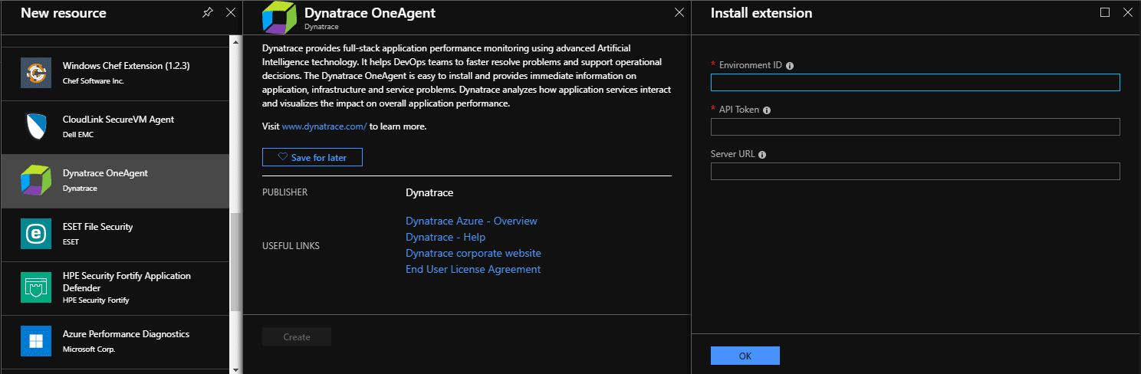Click the Install extension blade title
The height and width of the screenshot is (374, 1141).
pyautogui.click(x=761, y=13)
